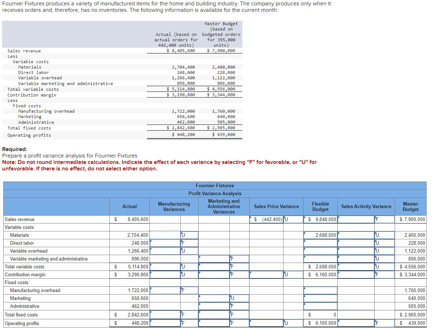
Task: Click Actual Materials value 2,704,400 in answer table
Action: [x=138, y=235]
